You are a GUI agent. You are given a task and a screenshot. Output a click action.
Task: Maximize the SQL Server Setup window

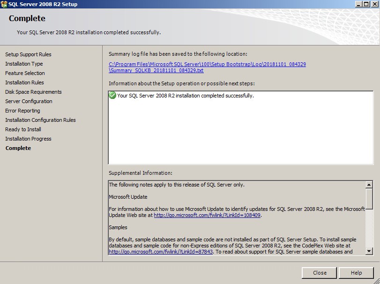click(x=366, y=4)
